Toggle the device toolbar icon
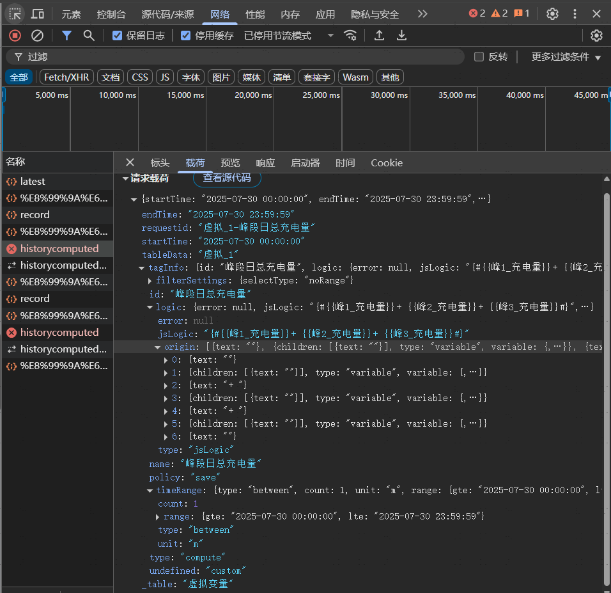Screen dimensions: 611x593 click(x=38, y=15)
